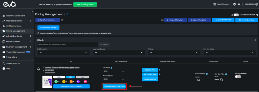This screenshot has height=92, width=259.
Task: Click the Eva logo
Action: click(9, 5)
